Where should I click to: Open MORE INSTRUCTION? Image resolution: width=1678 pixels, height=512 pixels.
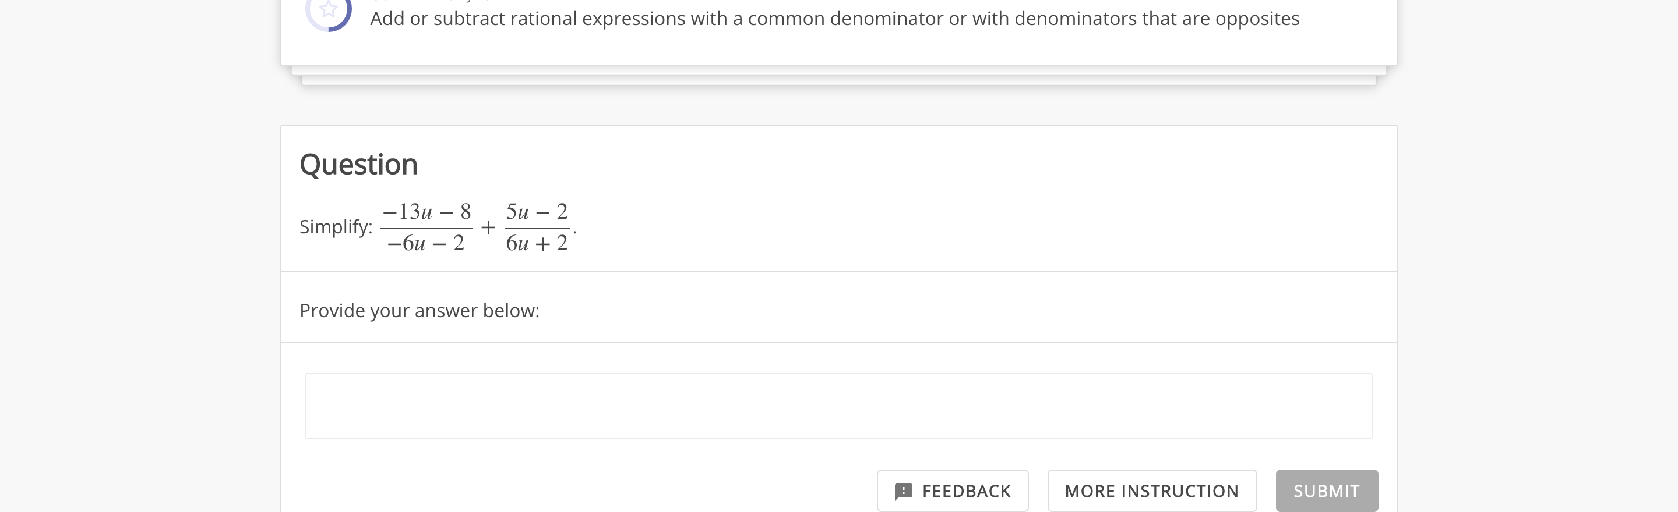tap(1151, 491)
